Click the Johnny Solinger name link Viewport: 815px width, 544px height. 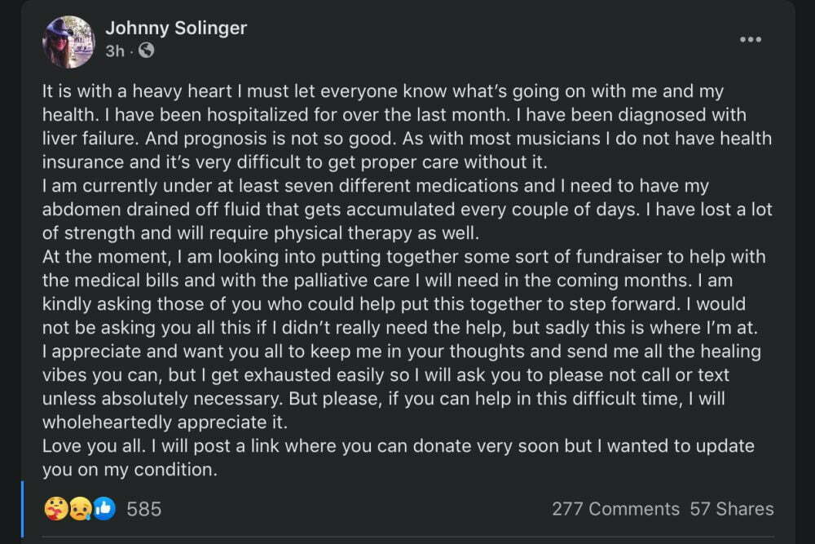176,28
